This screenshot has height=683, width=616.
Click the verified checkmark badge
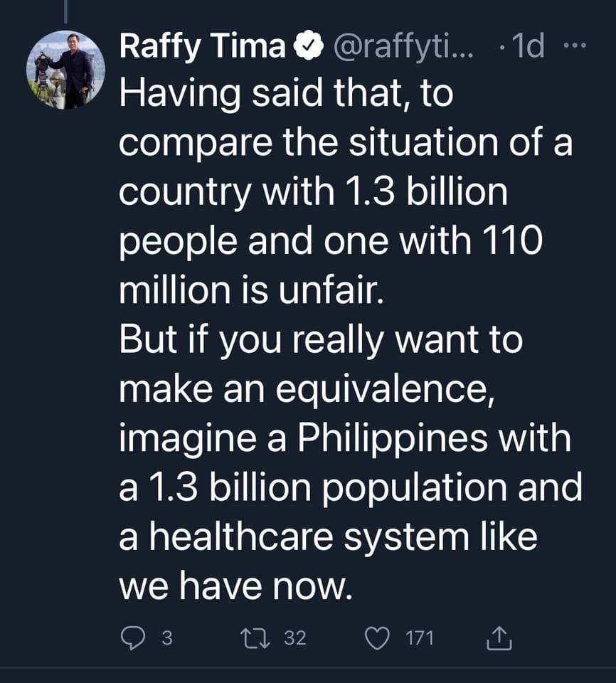click(309, 46)
